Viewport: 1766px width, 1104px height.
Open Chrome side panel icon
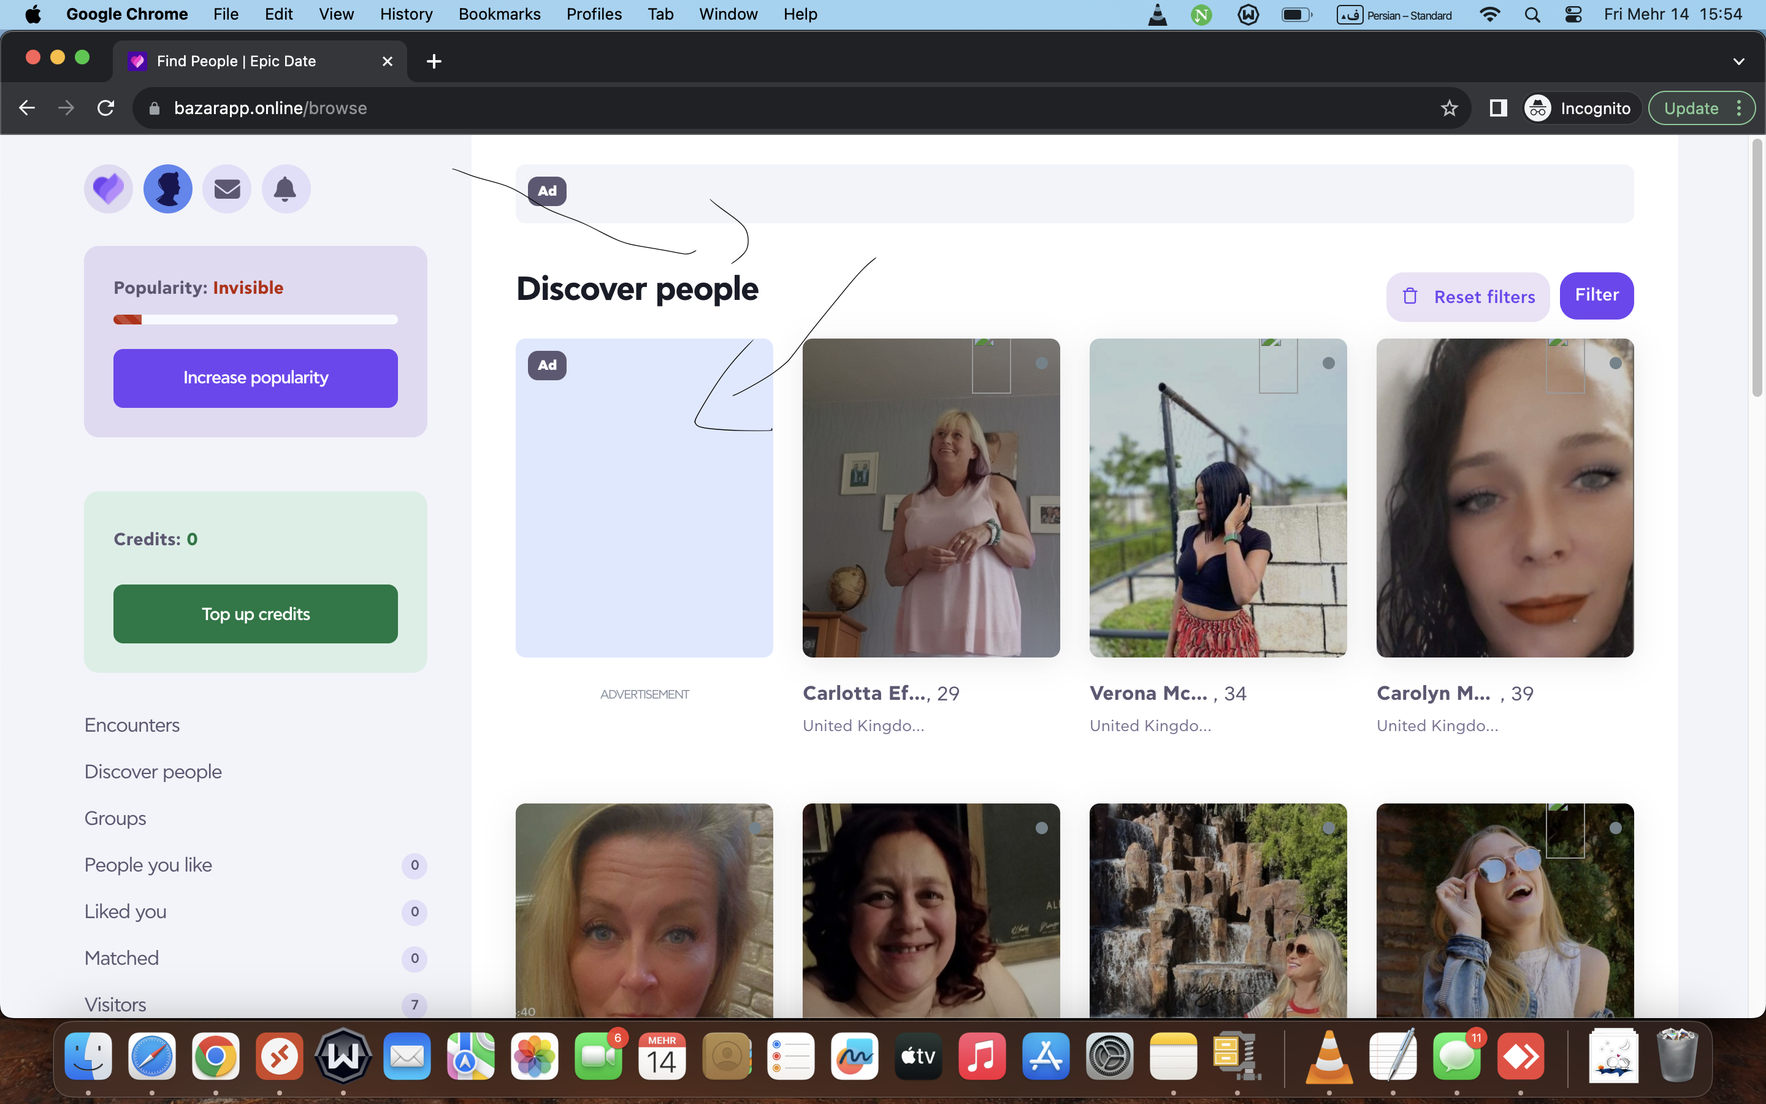(1498, 108)
